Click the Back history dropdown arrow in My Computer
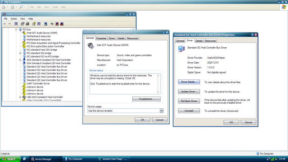 tap(8, 7)
